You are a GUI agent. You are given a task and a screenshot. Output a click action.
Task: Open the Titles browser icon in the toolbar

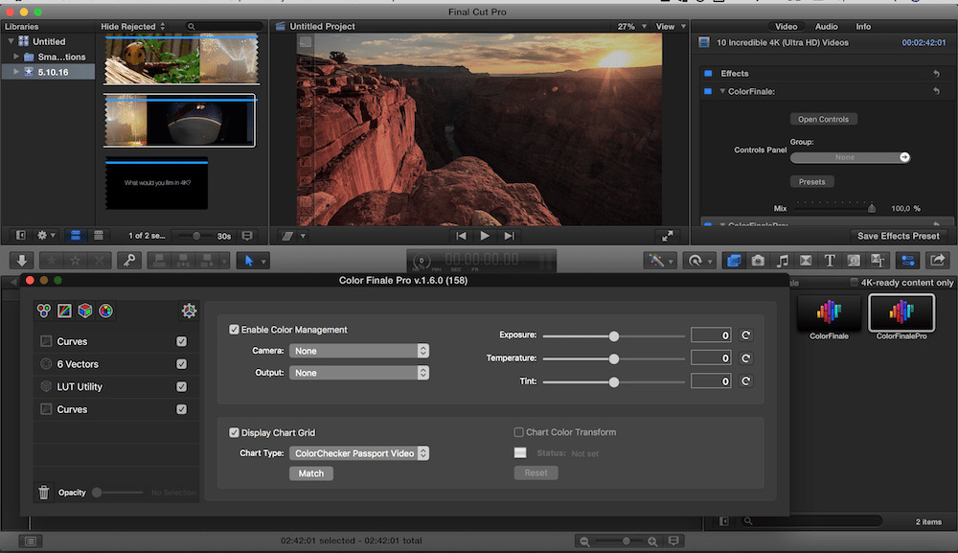(x=829, y=260)
